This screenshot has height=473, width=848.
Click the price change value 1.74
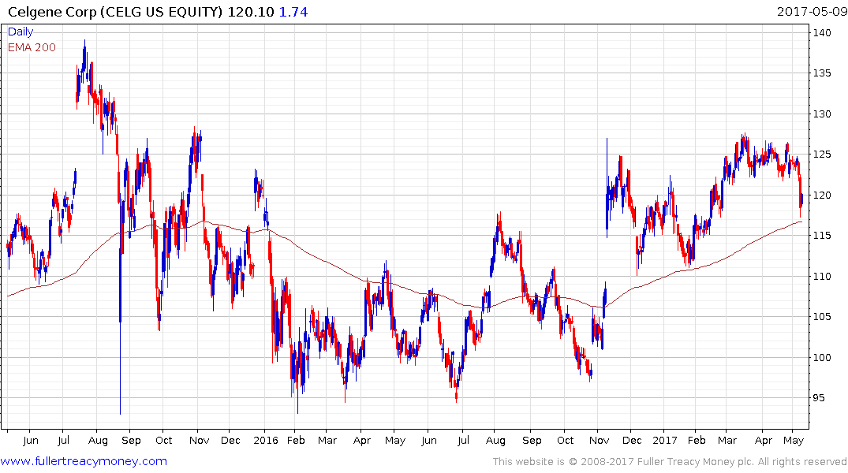293,12
